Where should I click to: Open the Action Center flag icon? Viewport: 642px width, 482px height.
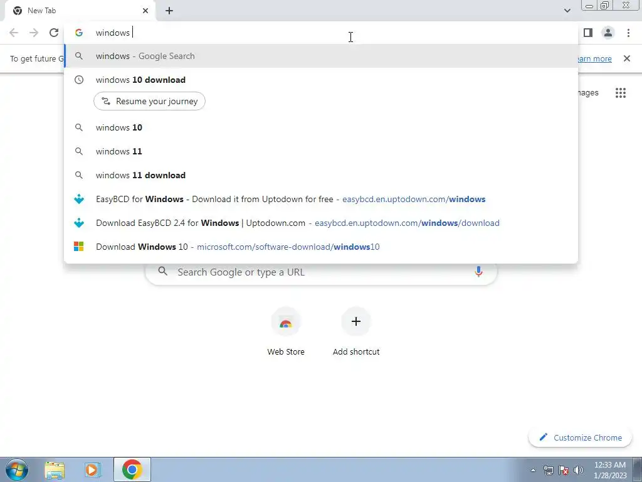tap(564, 470)
